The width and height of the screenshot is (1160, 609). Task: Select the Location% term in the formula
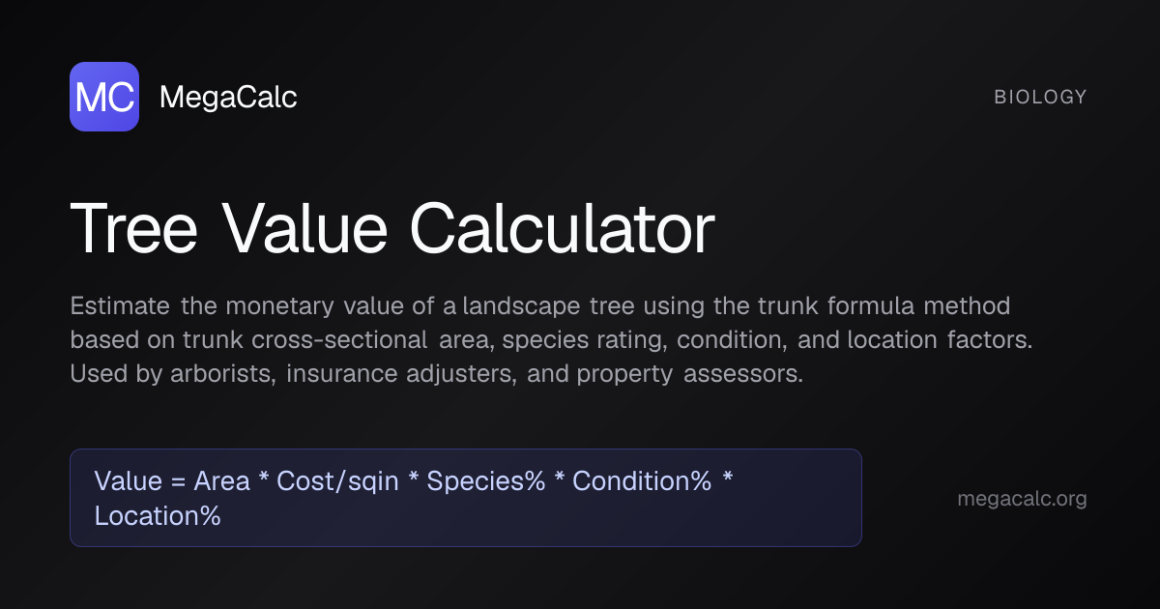(x=158, y=515)
